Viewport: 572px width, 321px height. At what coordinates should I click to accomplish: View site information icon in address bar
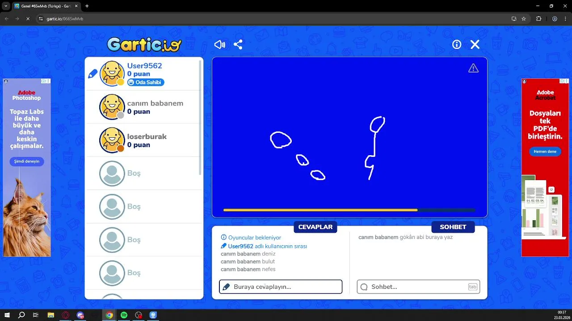pyautogui.click(x=40, y=19)
